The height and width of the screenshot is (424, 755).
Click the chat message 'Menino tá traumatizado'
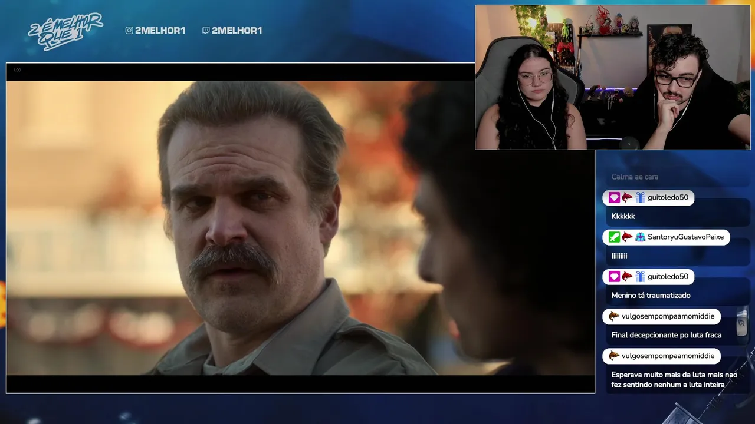[651, 296]
